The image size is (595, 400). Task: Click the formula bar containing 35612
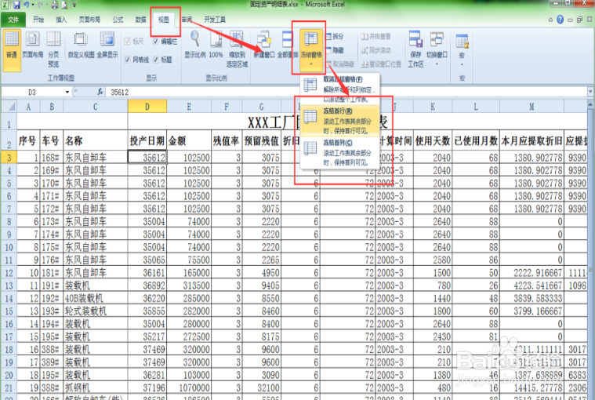tap(346, 92)
